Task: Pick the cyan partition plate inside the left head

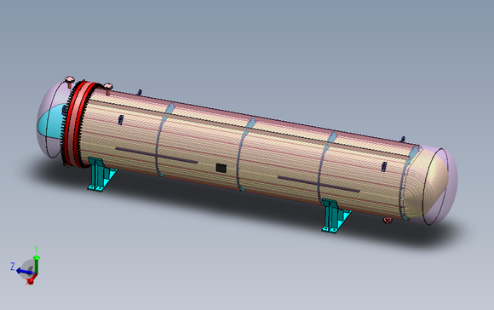Action: (51, 121)
